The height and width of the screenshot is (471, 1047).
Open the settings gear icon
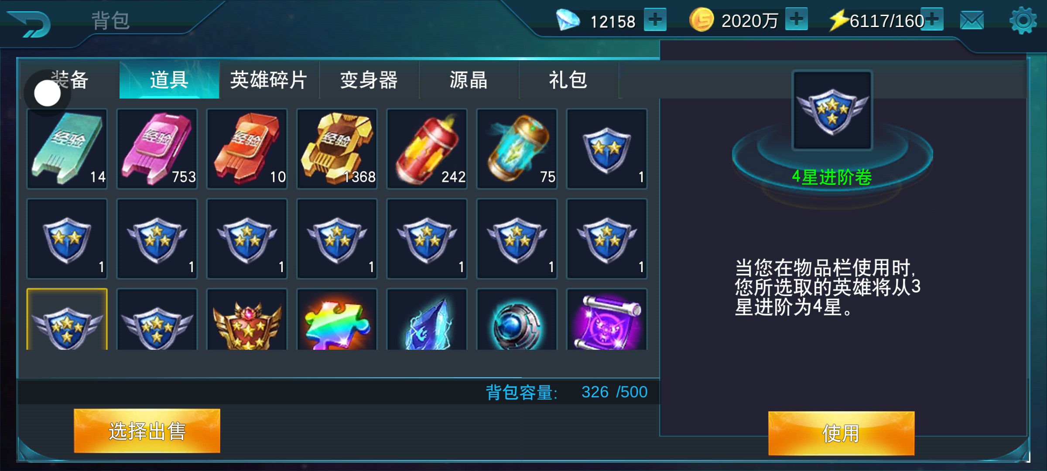(1023, 20)
